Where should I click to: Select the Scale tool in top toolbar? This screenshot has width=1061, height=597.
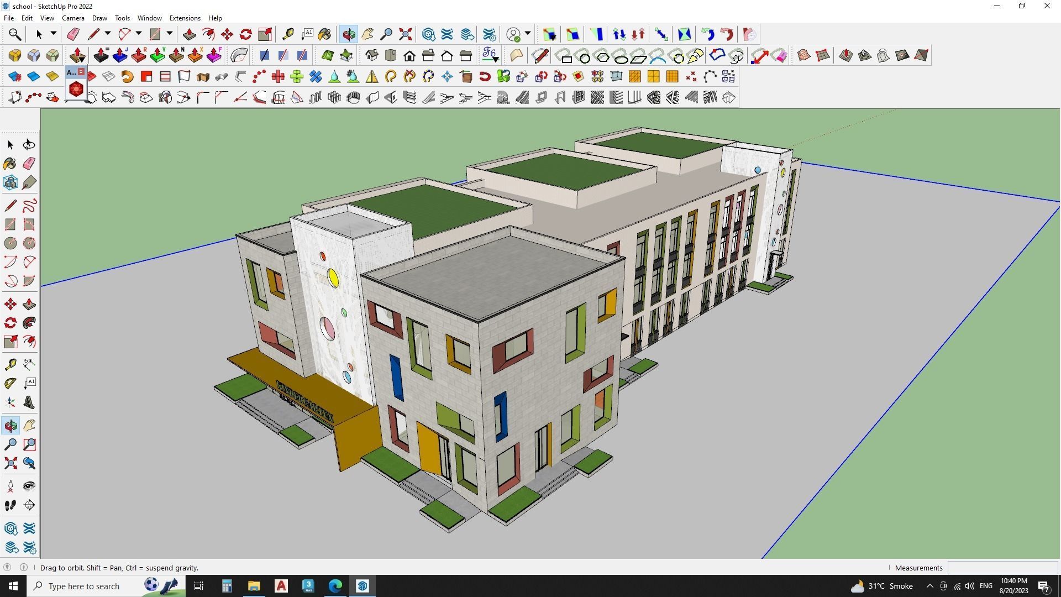click(265, 34)
